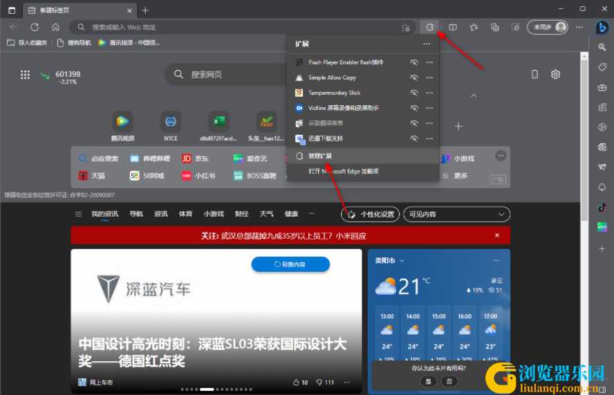Toggle visibility of Flash Player Enabler extension

(414, 62)
